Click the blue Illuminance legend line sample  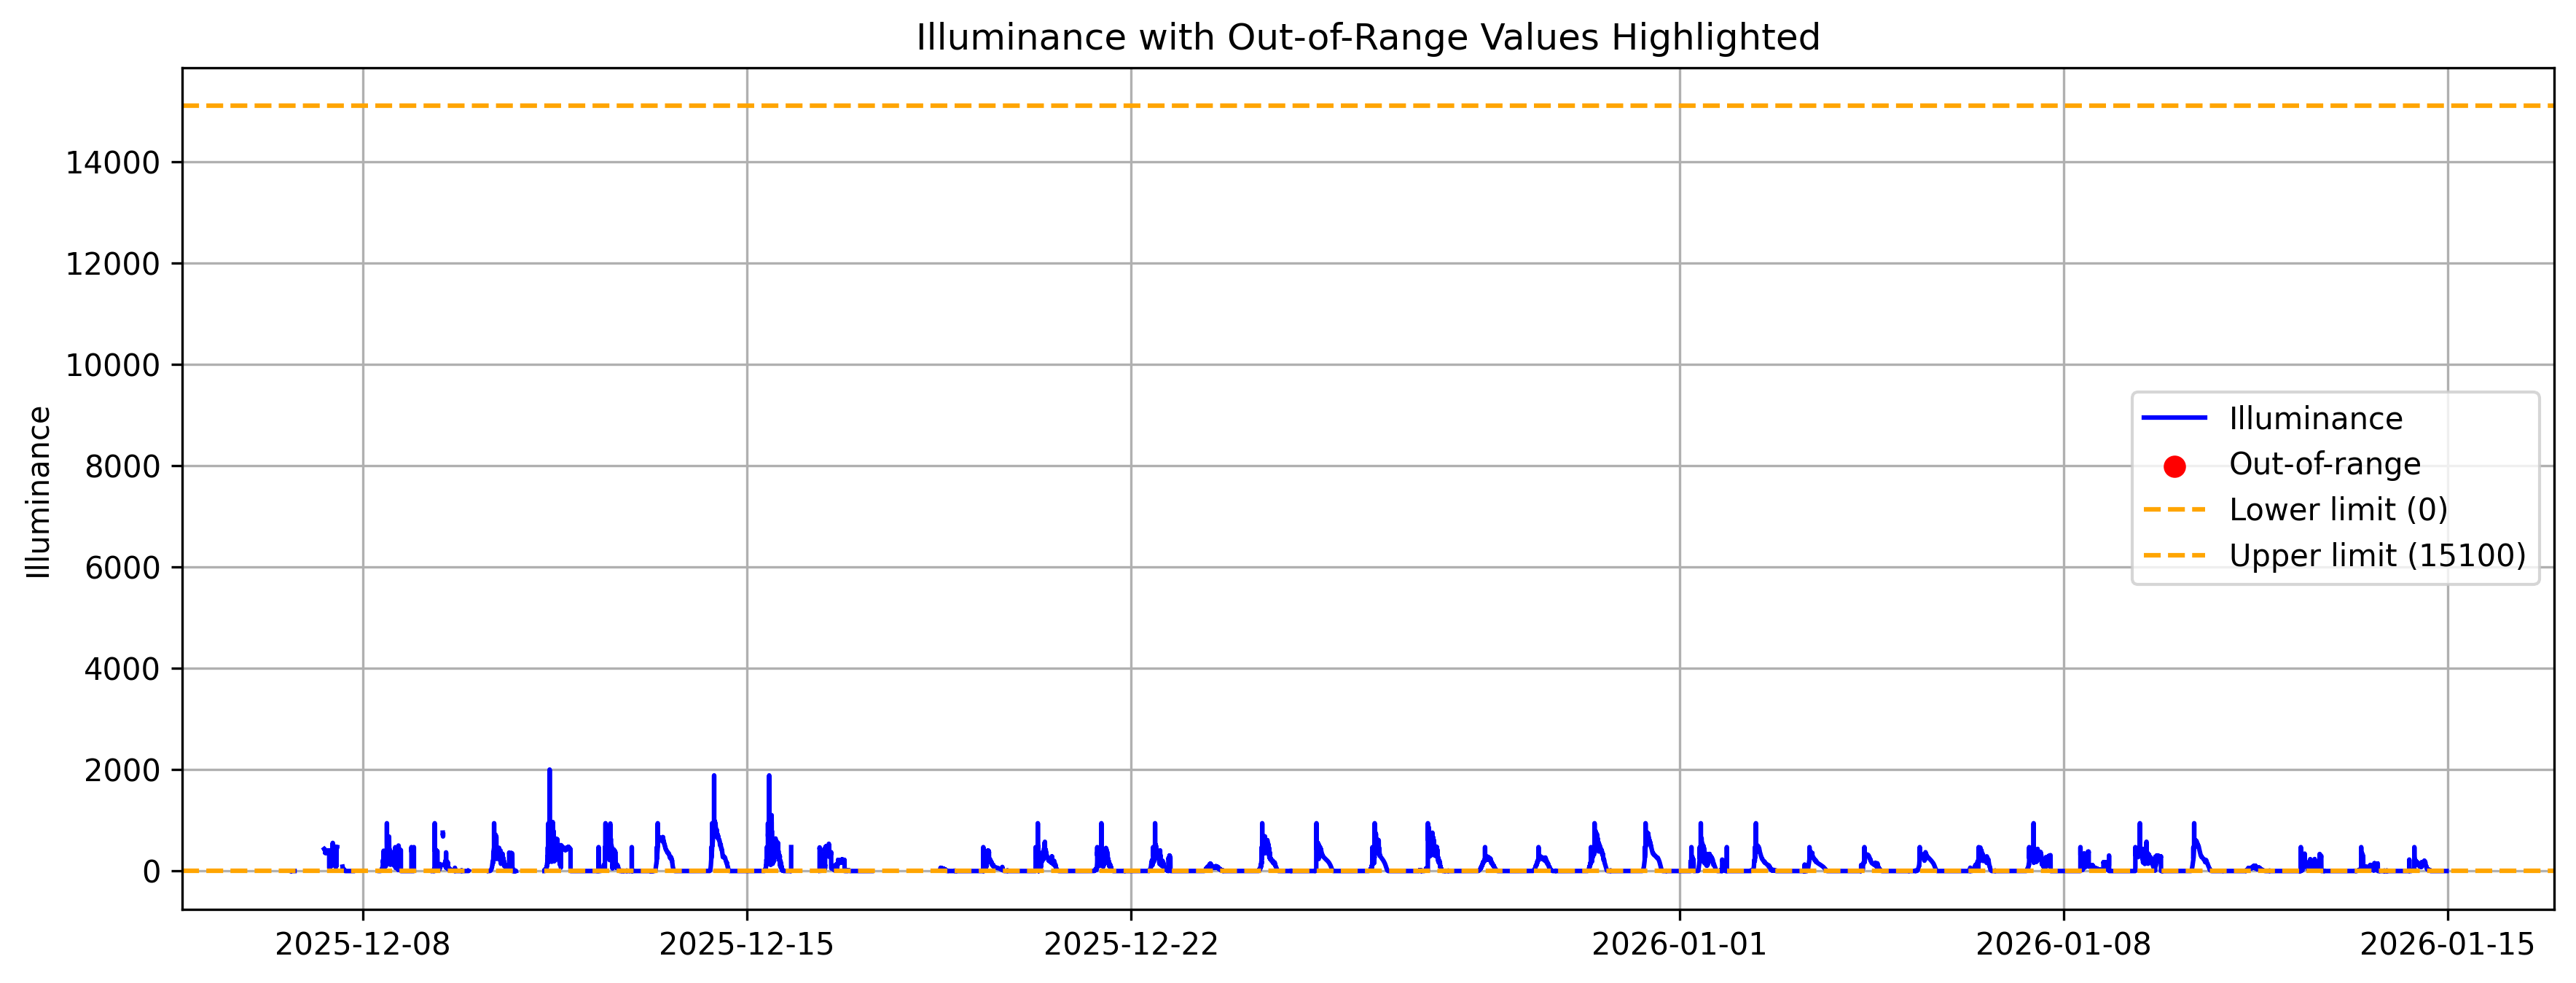(x=2173, y=418)
